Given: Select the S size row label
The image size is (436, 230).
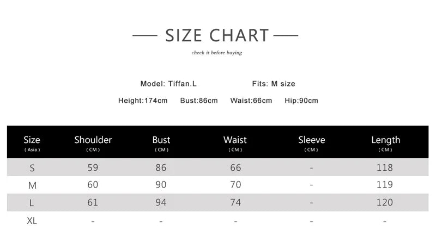Looking at the screenshot, I should 32,168.
